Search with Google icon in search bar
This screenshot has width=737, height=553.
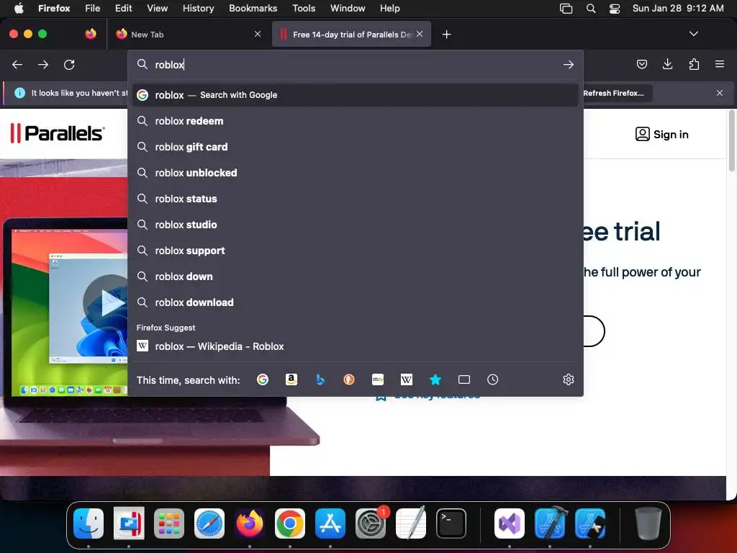(x=262, y=379)
